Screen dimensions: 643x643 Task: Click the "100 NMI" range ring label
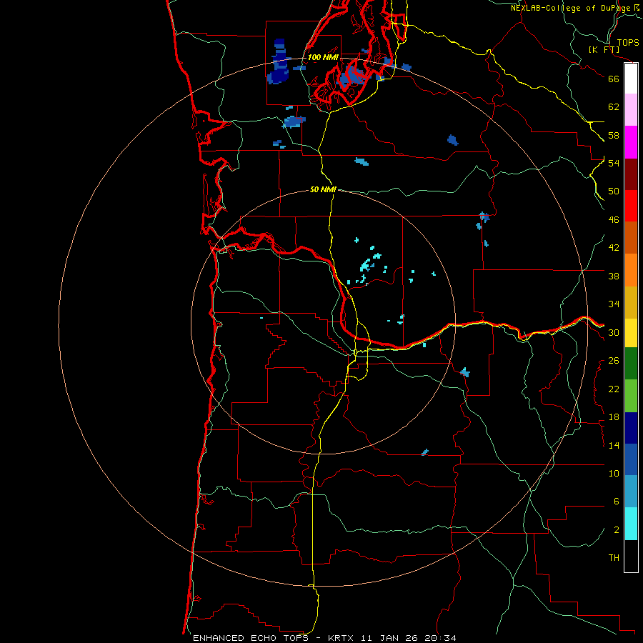click(x=323, y=57)
